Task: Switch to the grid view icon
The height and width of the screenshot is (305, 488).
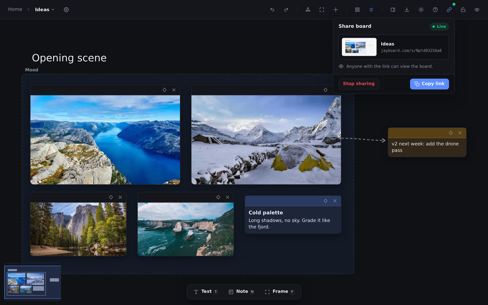Action: pyautogui.click(x=357, y=10)
